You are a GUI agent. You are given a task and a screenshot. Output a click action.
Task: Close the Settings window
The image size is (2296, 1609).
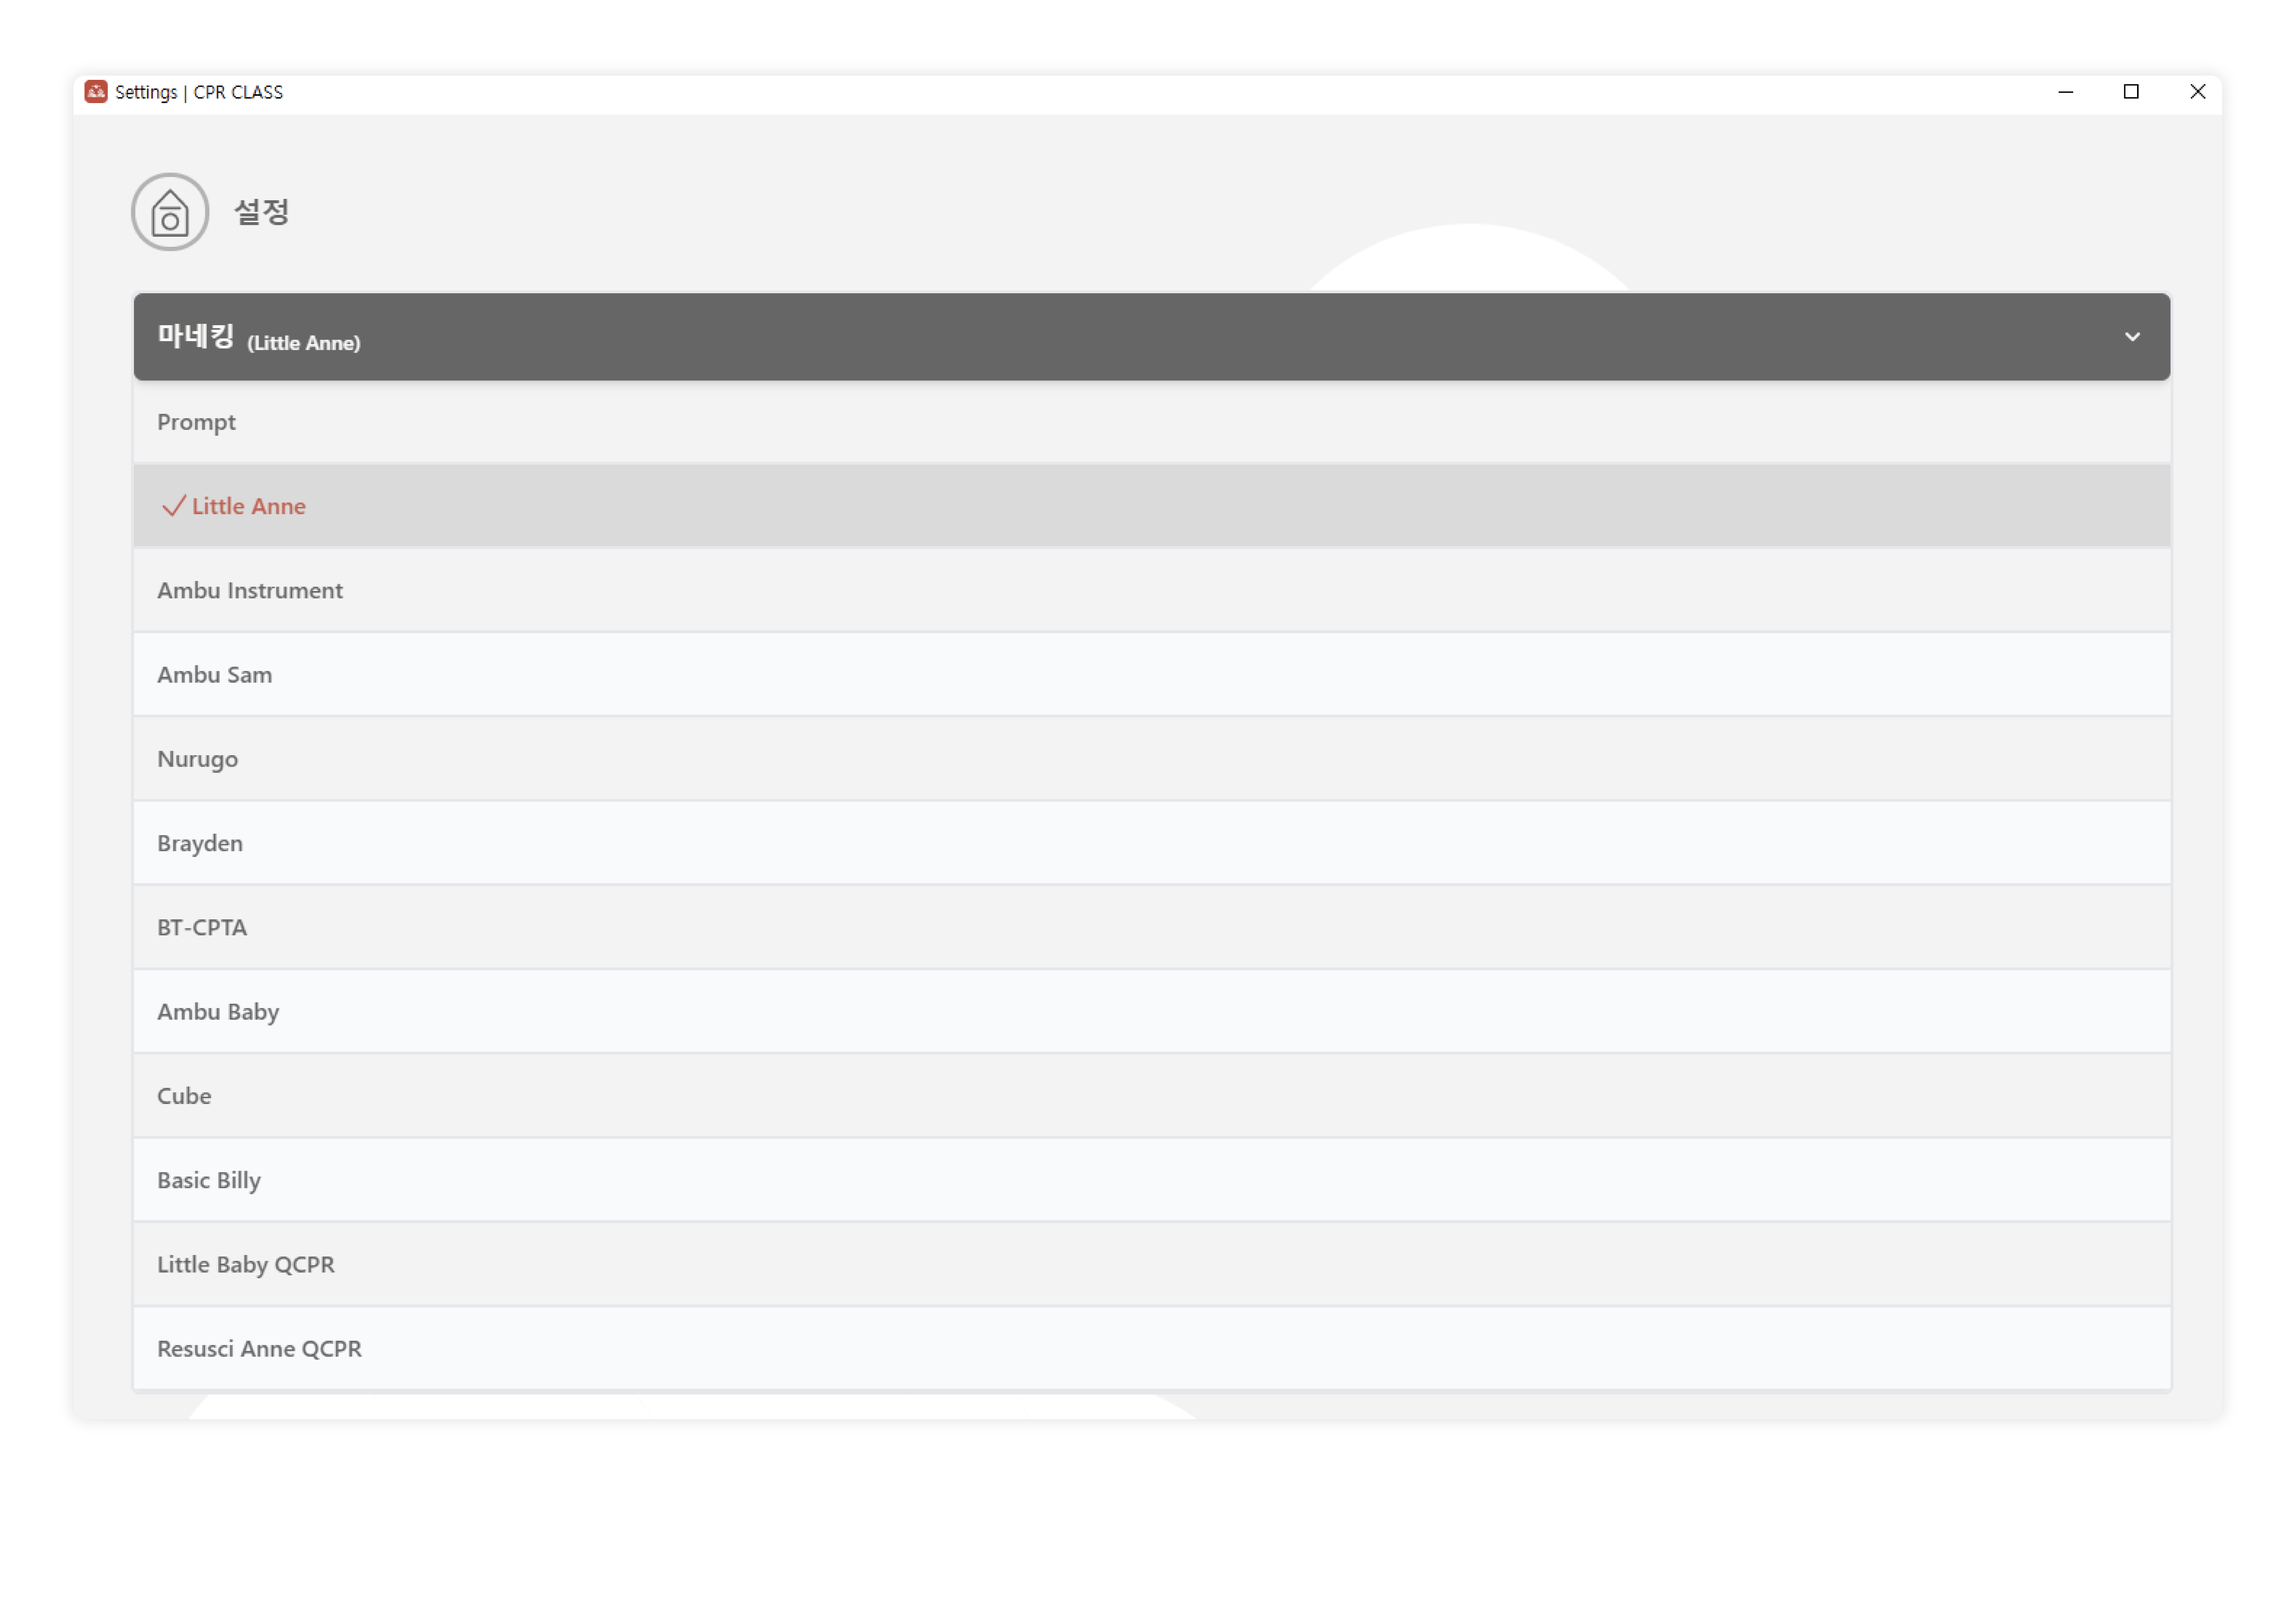coord(2197,92)
